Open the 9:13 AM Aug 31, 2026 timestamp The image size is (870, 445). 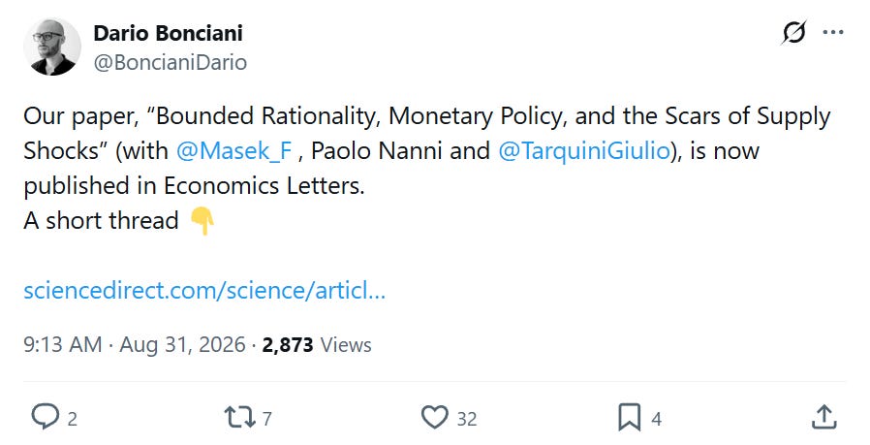[x=135, y=344]
